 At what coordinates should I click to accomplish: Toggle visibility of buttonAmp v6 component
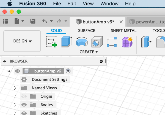(x=18, y=71)
